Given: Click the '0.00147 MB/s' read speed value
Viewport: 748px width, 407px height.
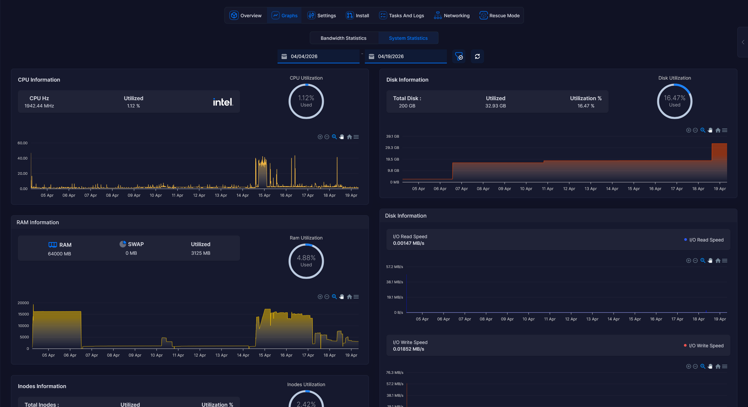Looking at the screenshot, I should (x=409, y=243).
